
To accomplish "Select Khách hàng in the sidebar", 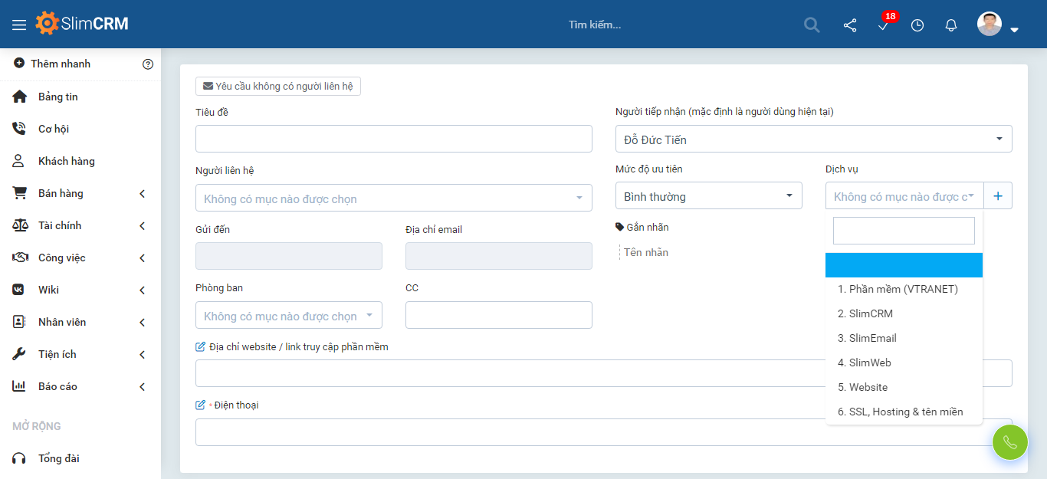I will (67, 161).
